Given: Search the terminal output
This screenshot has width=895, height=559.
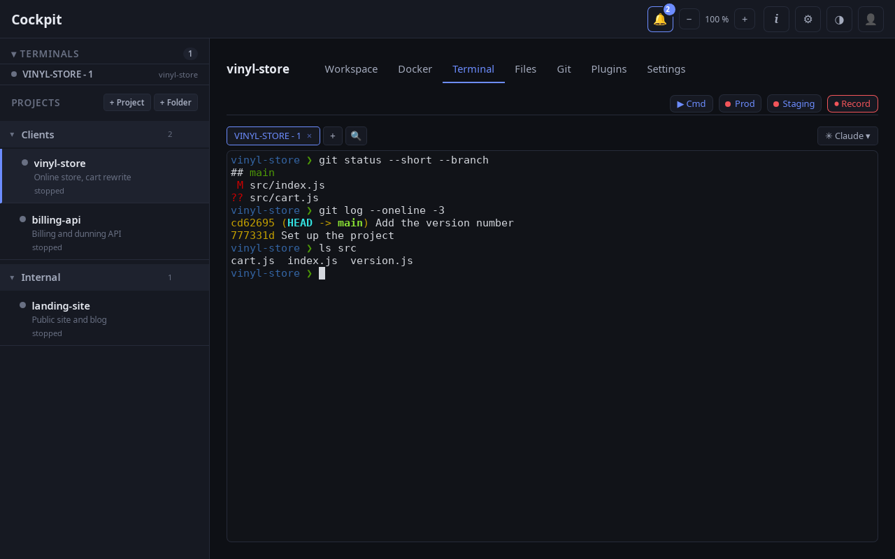Looking at the screenshot, I should click(x=356, y=136).
